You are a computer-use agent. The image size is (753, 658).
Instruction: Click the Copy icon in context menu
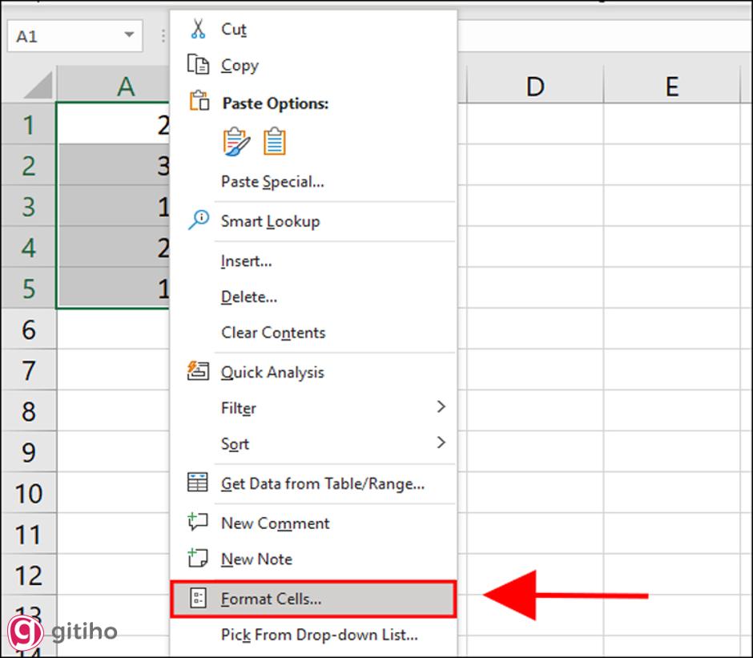point(198,64)
